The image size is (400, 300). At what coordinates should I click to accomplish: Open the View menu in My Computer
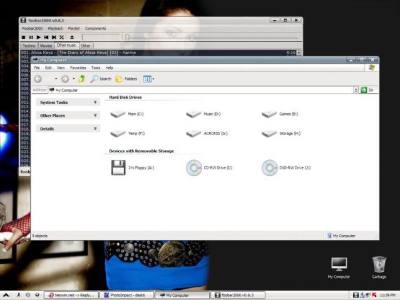[x=61, y=67]
